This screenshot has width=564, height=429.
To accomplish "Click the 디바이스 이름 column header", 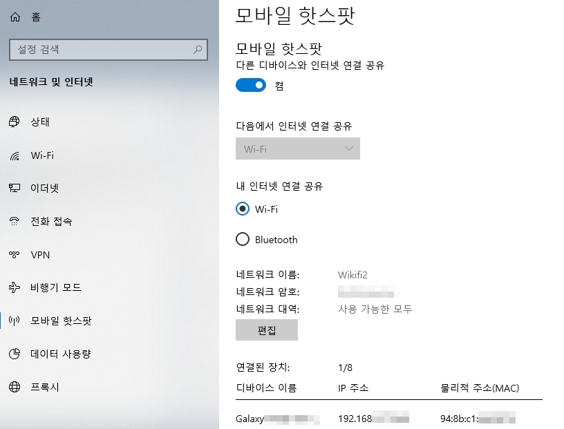I will pos(266,388).
